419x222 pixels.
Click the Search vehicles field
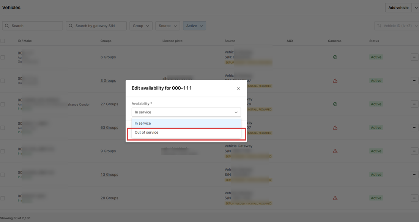click(x=33, y=26)
